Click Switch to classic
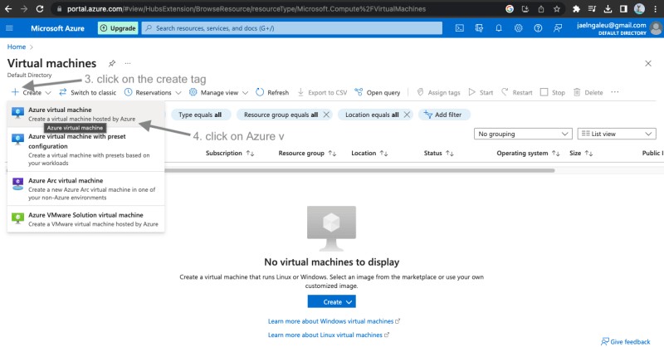Image resolution: width=664 pixels, height=347 pixels. click(88, 92)
